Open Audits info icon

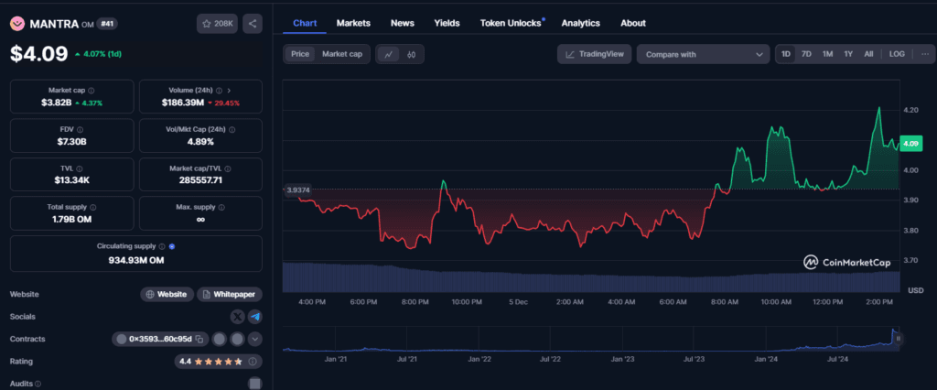pos(38,384)
